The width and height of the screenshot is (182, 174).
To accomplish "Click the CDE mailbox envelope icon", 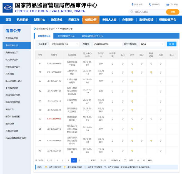I will [x=168, y=5].
